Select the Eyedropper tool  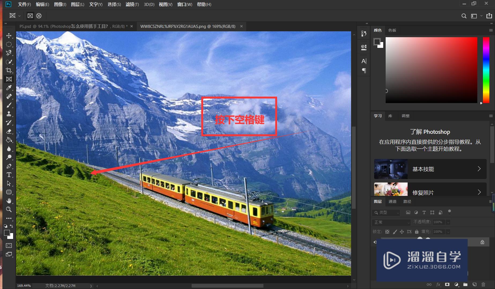9,88
